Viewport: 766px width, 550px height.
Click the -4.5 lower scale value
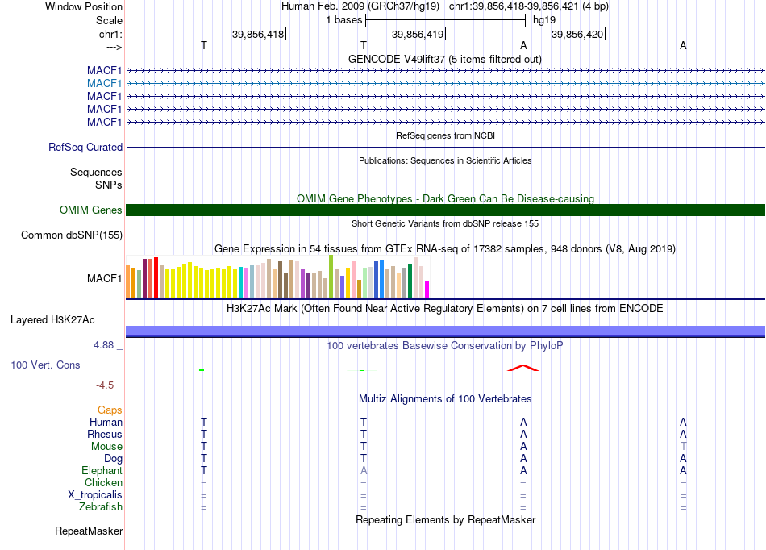click(105, 385)
